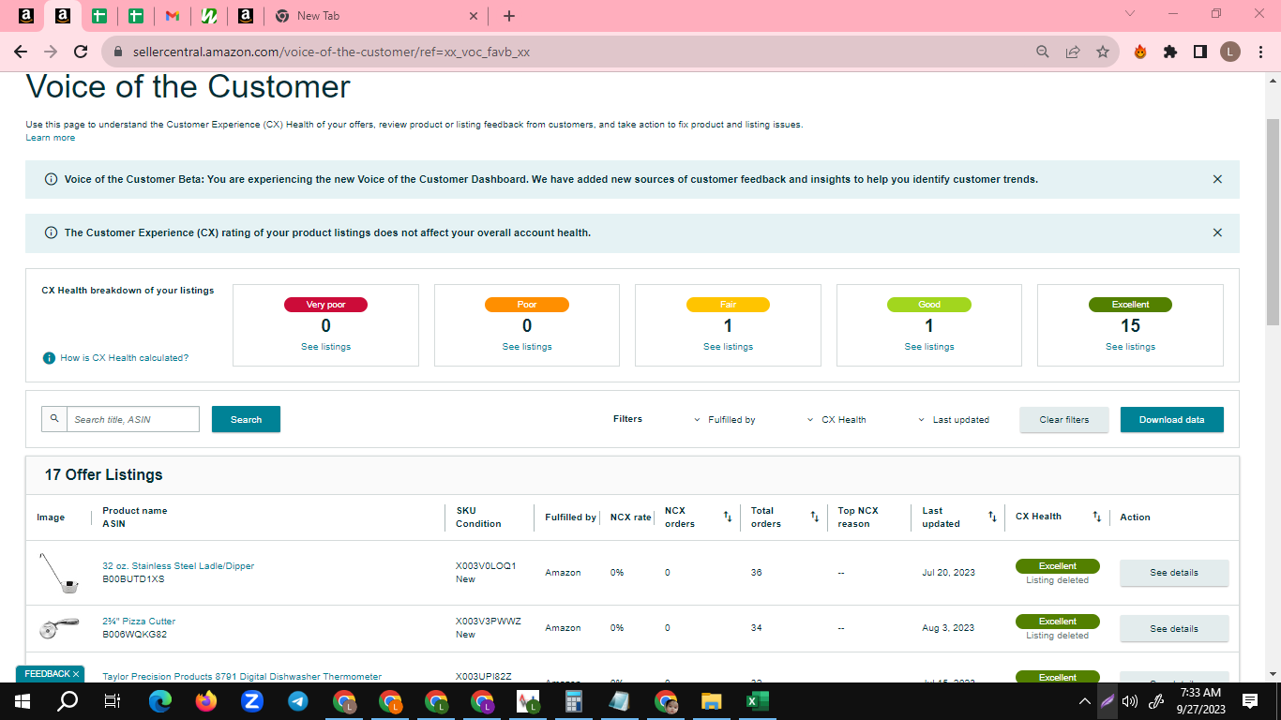The width and height of the screenshot is (1281, 720).
Task: Click the browser forward arrow
Action: (x=51, y=52)
